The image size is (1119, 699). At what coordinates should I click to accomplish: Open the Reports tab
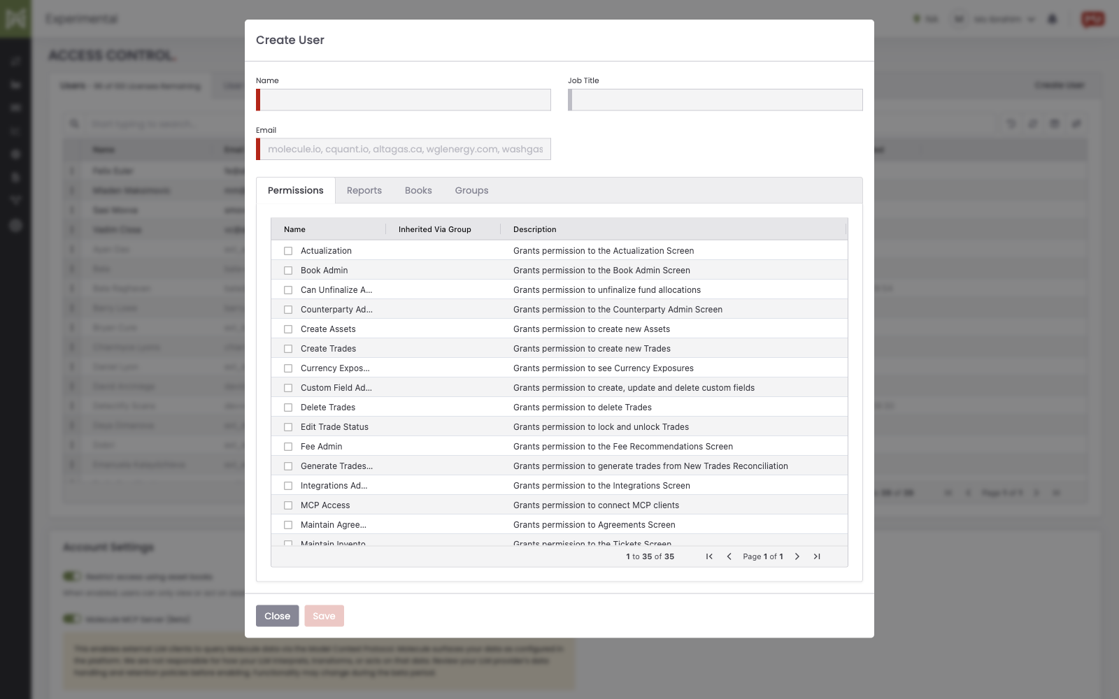pyautogui.click(x=364, y=190)
